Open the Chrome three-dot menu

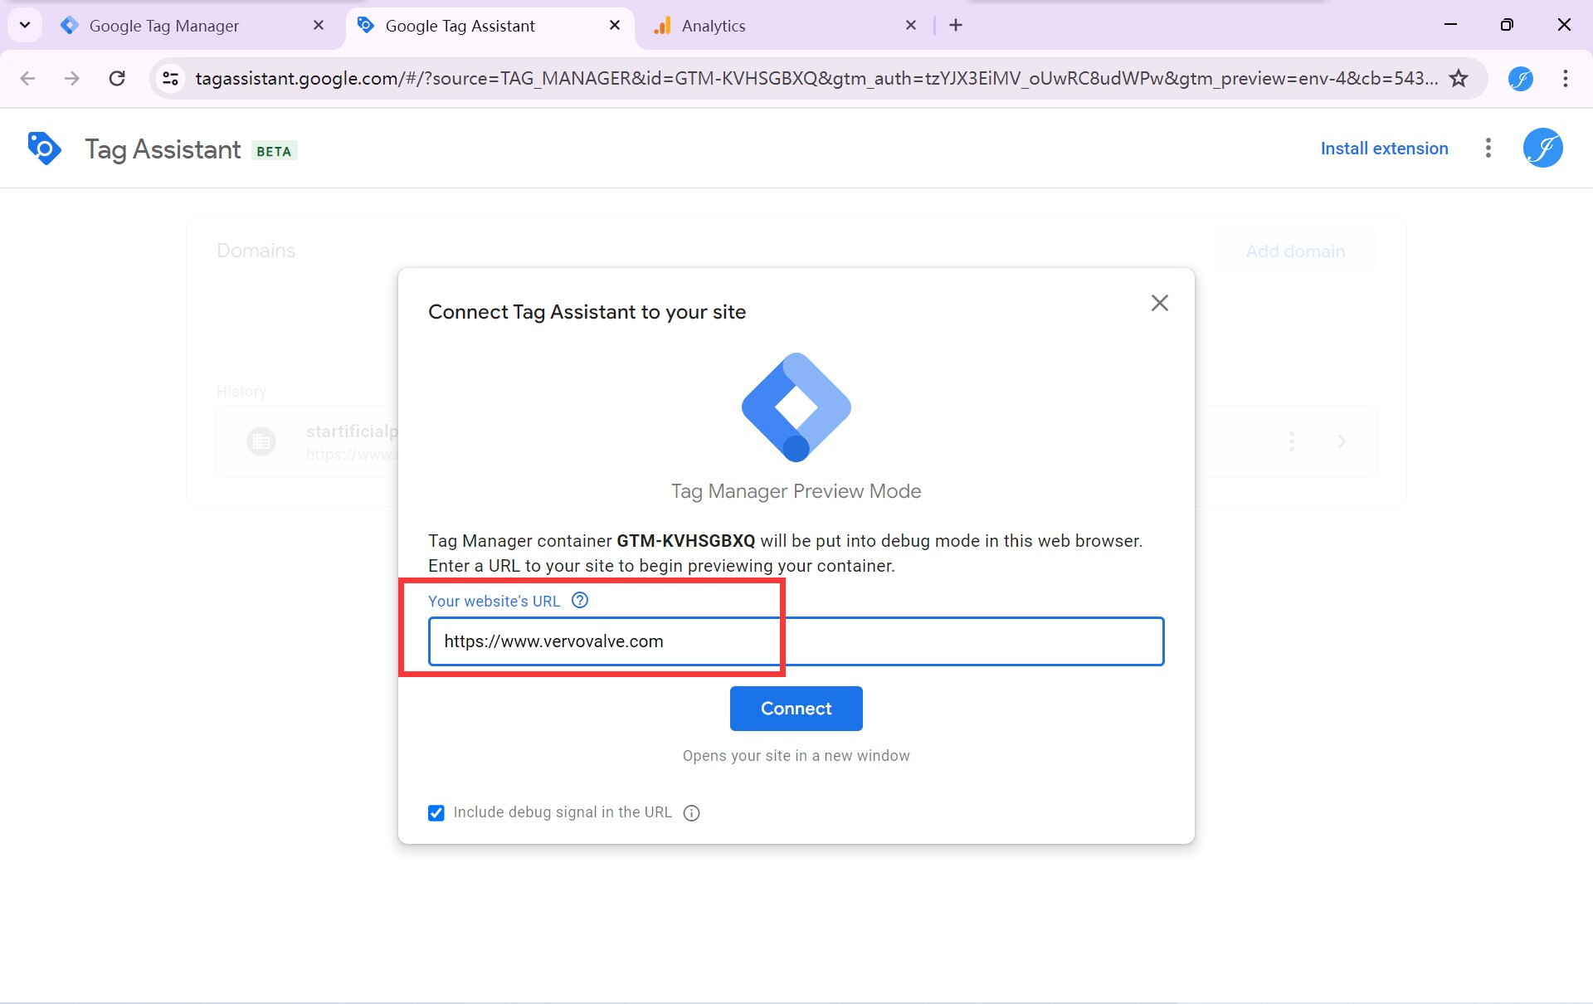click(1565, 78)
